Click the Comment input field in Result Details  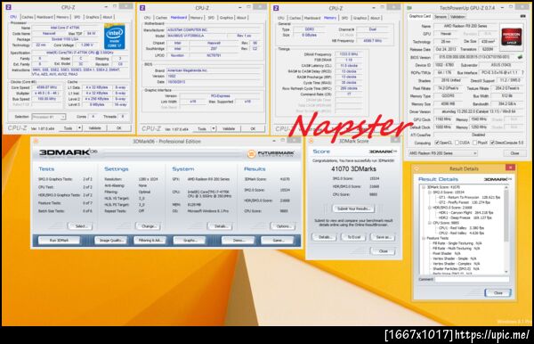[x=472, y=279]
